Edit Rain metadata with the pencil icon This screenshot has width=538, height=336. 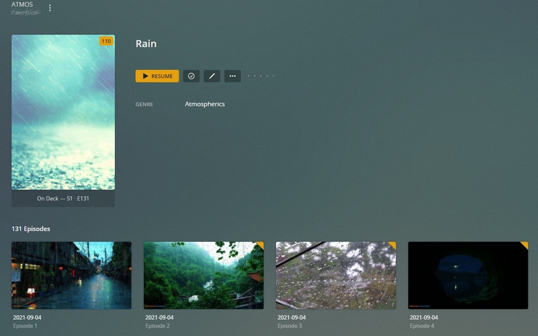(212, 76)
